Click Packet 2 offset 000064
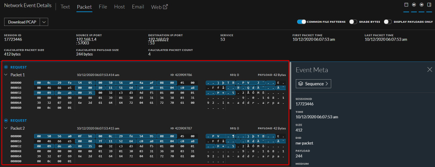 16,156
